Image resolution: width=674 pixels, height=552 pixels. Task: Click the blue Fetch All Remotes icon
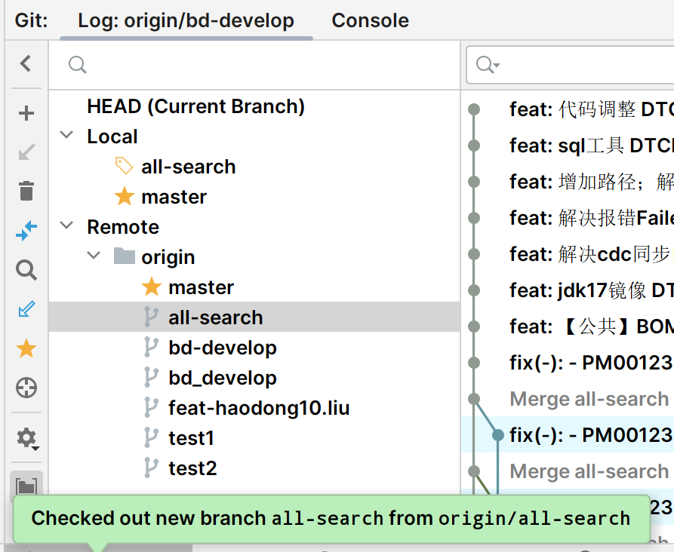[26, 309]
